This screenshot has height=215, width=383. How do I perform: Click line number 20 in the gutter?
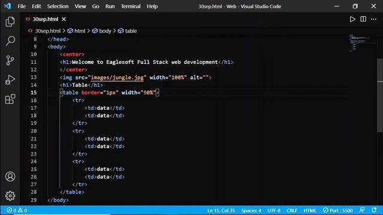(34, 131)
